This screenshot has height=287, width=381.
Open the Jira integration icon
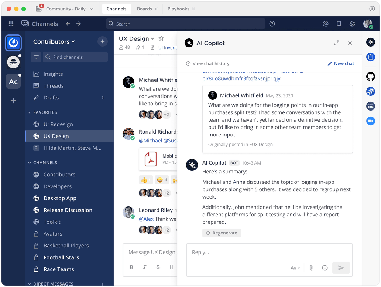coord(371,91)
